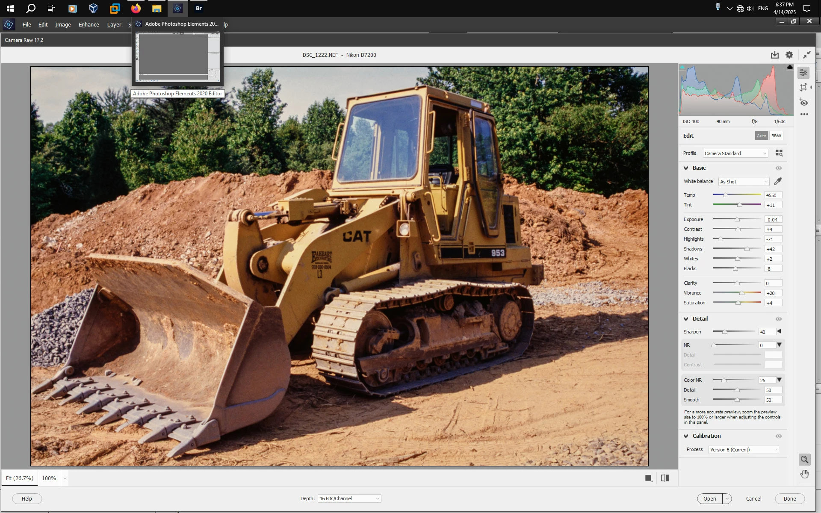
Task: Open the Image menu
Action: (63, 24)
